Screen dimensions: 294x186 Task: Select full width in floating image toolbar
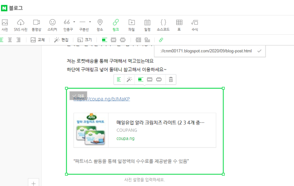[159, 80]
